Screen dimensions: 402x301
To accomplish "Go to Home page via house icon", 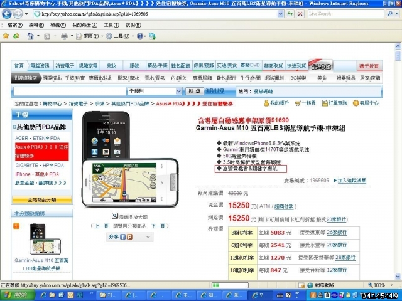I will [x=31, y=36].
